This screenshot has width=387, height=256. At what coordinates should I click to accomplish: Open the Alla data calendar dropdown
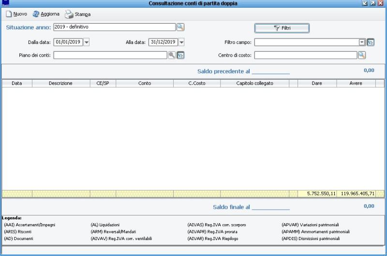[181, 42]
